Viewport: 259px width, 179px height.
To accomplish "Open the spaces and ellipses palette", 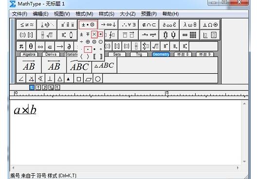I will point(47,25).
